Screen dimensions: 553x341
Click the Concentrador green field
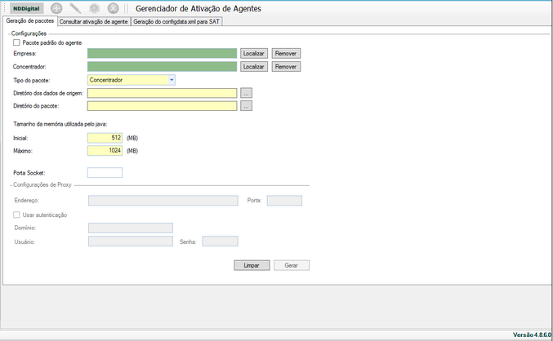point(163,67)
